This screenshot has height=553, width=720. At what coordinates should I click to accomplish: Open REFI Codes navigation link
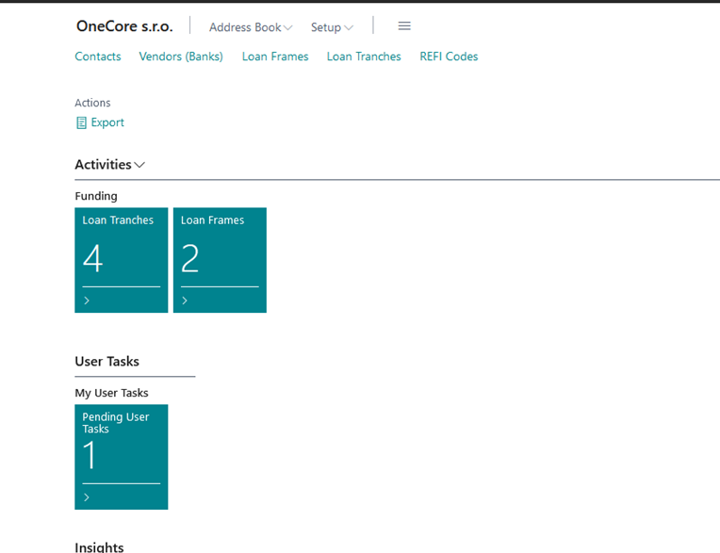click(x=449, y=57)
